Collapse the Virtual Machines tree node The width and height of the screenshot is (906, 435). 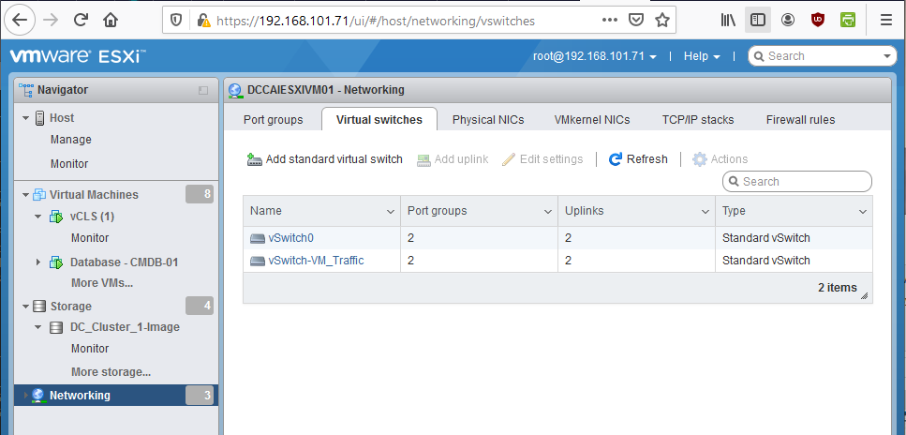[26, 195]
